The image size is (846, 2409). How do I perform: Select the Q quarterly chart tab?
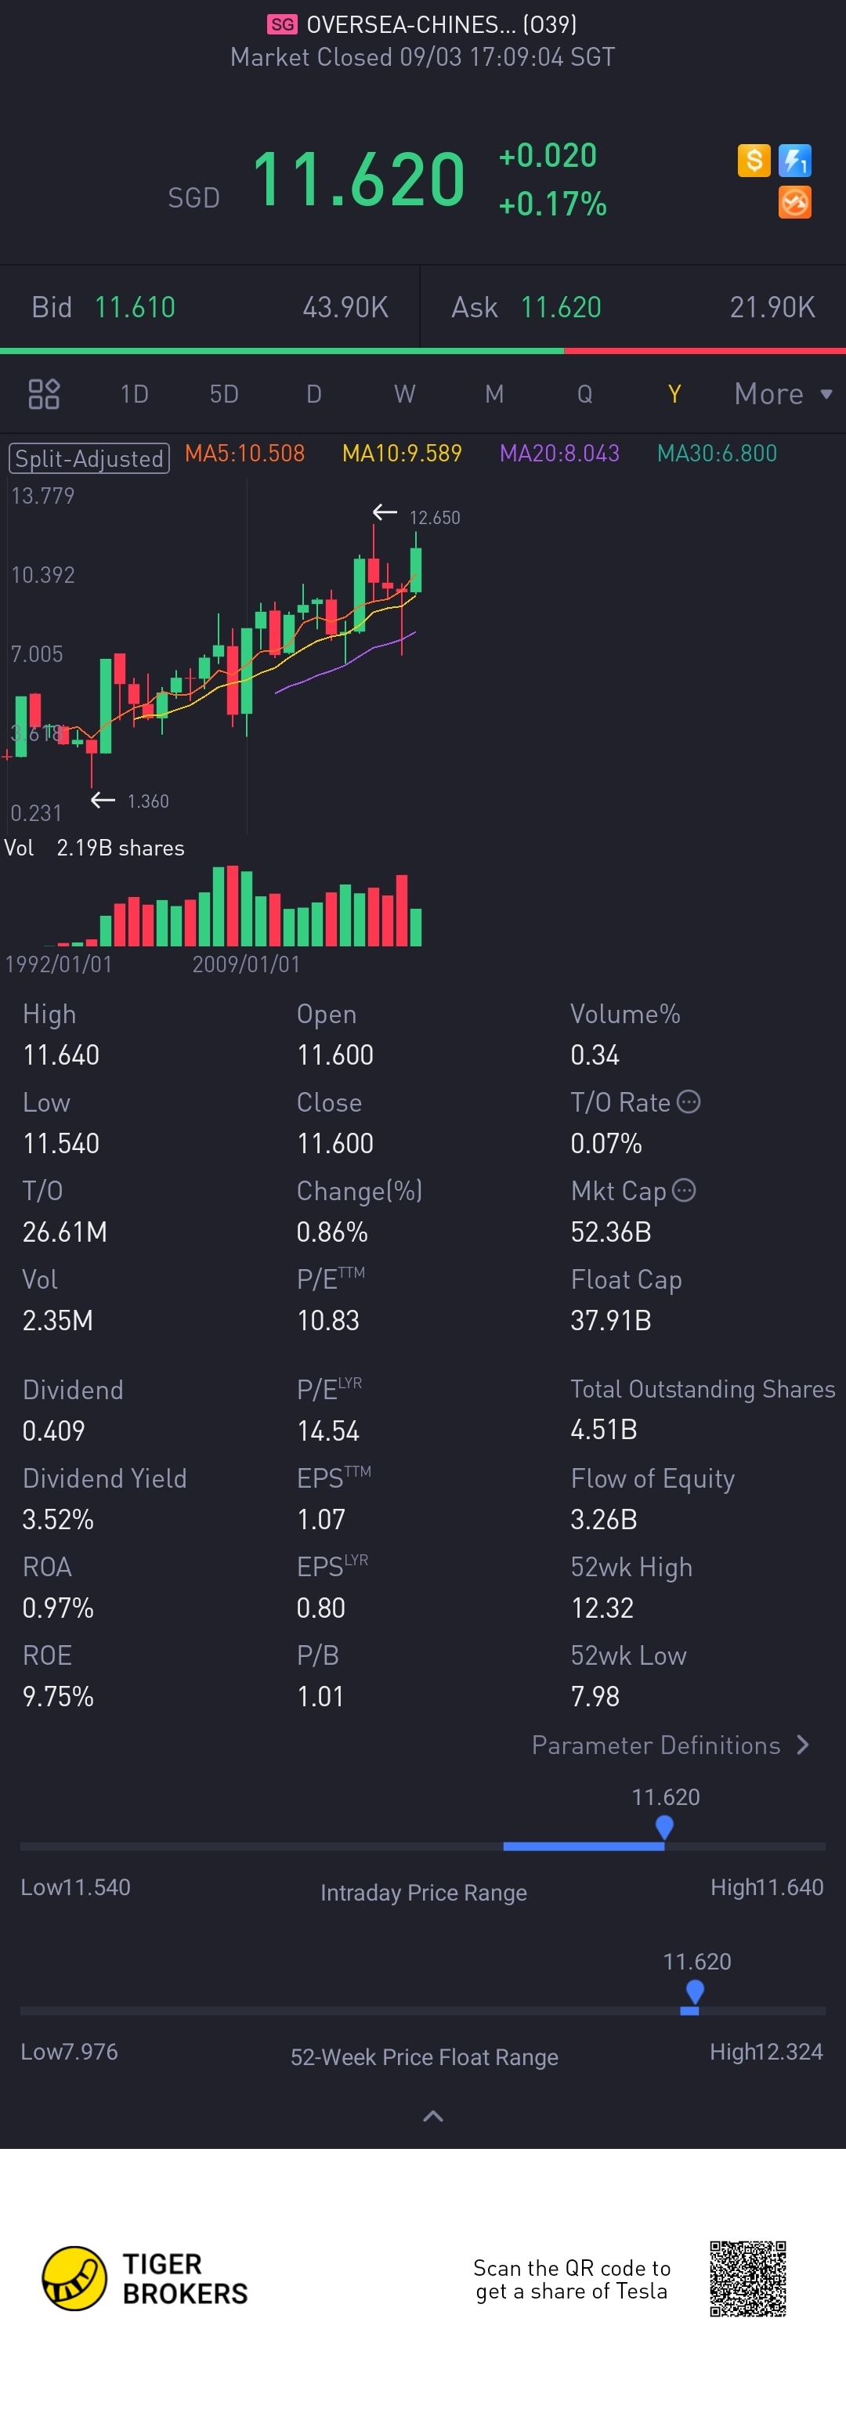tap(584, 394)
